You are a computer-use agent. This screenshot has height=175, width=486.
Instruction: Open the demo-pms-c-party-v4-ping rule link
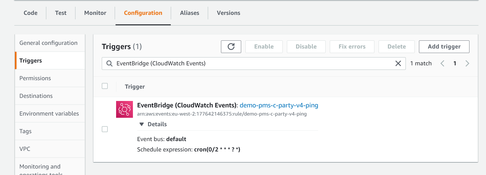click(279, 105)
